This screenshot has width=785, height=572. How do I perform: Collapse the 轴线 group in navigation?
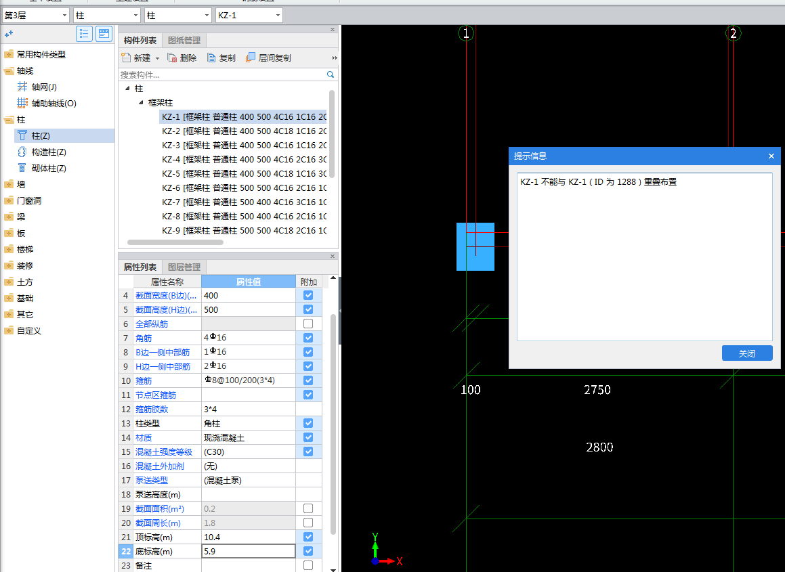tap(9, 70)
